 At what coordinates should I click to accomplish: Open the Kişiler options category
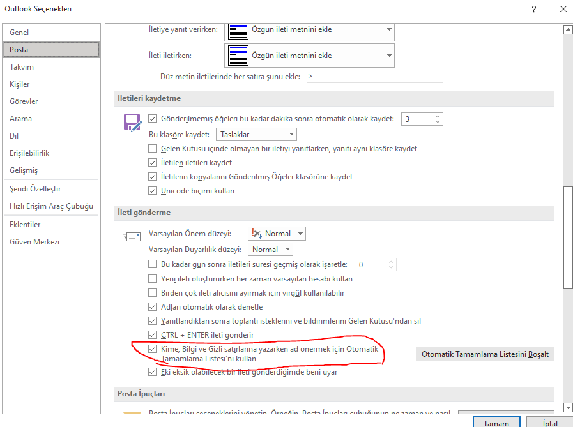coord(51,84)
